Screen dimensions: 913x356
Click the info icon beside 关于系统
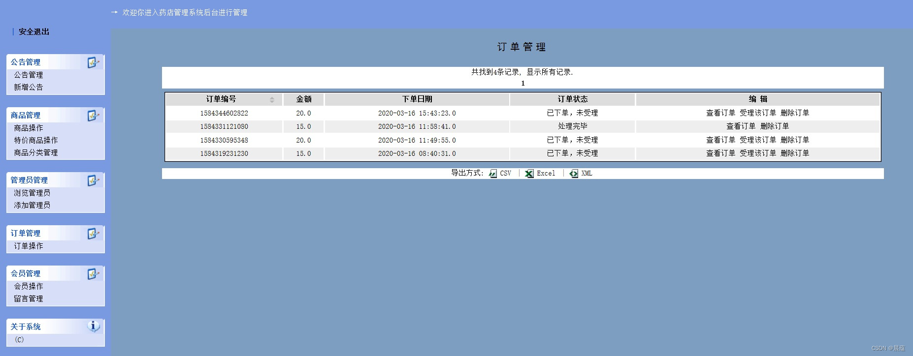[x=93, y=326]
